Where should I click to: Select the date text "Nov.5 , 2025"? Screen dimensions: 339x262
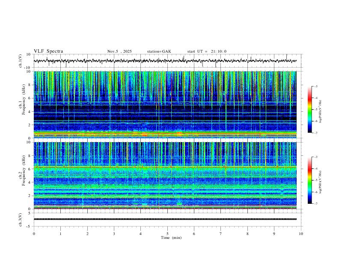coord(119,51)
